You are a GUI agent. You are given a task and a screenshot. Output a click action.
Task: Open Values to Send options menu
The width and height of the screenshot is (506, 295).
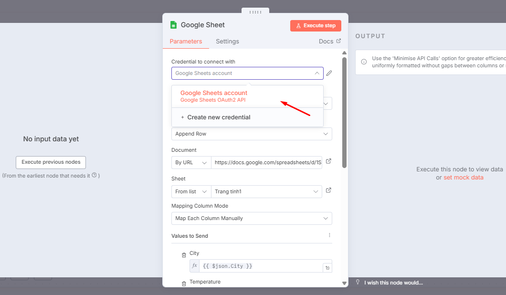(329, 235)
